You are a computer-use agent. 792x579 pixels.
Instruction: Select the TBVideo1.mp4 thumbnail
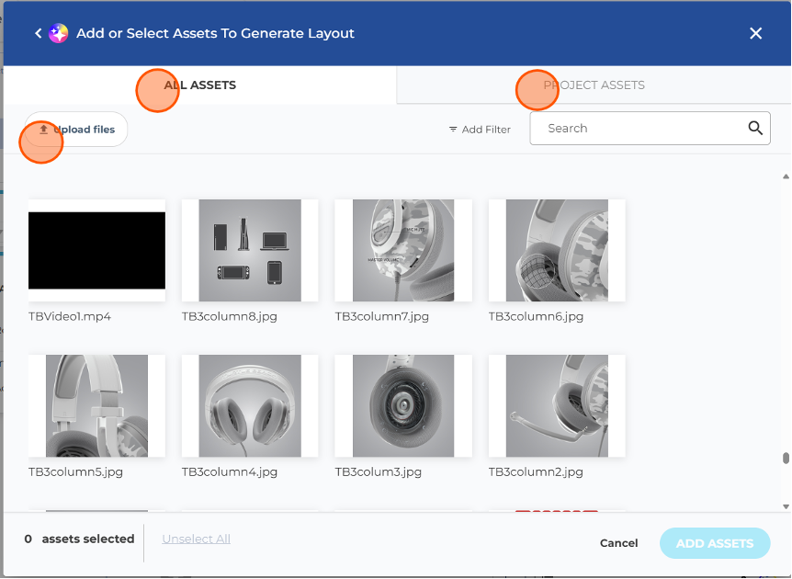97,251
